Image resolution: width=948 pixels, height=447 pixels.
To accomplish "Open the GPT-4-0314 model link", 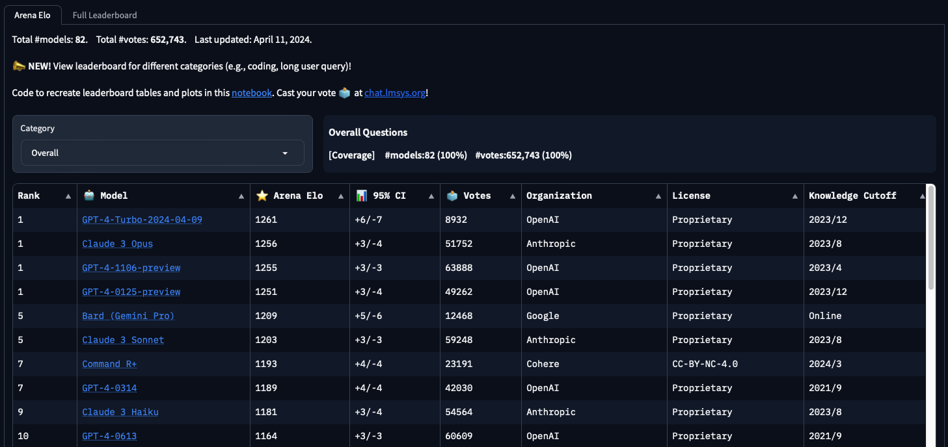I will [x=109, y=388].
